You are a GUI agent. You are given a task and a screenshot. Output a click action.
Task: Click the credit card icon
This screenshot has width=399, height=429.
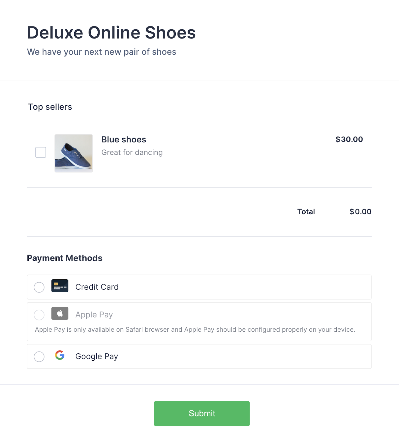pos(60,286)
